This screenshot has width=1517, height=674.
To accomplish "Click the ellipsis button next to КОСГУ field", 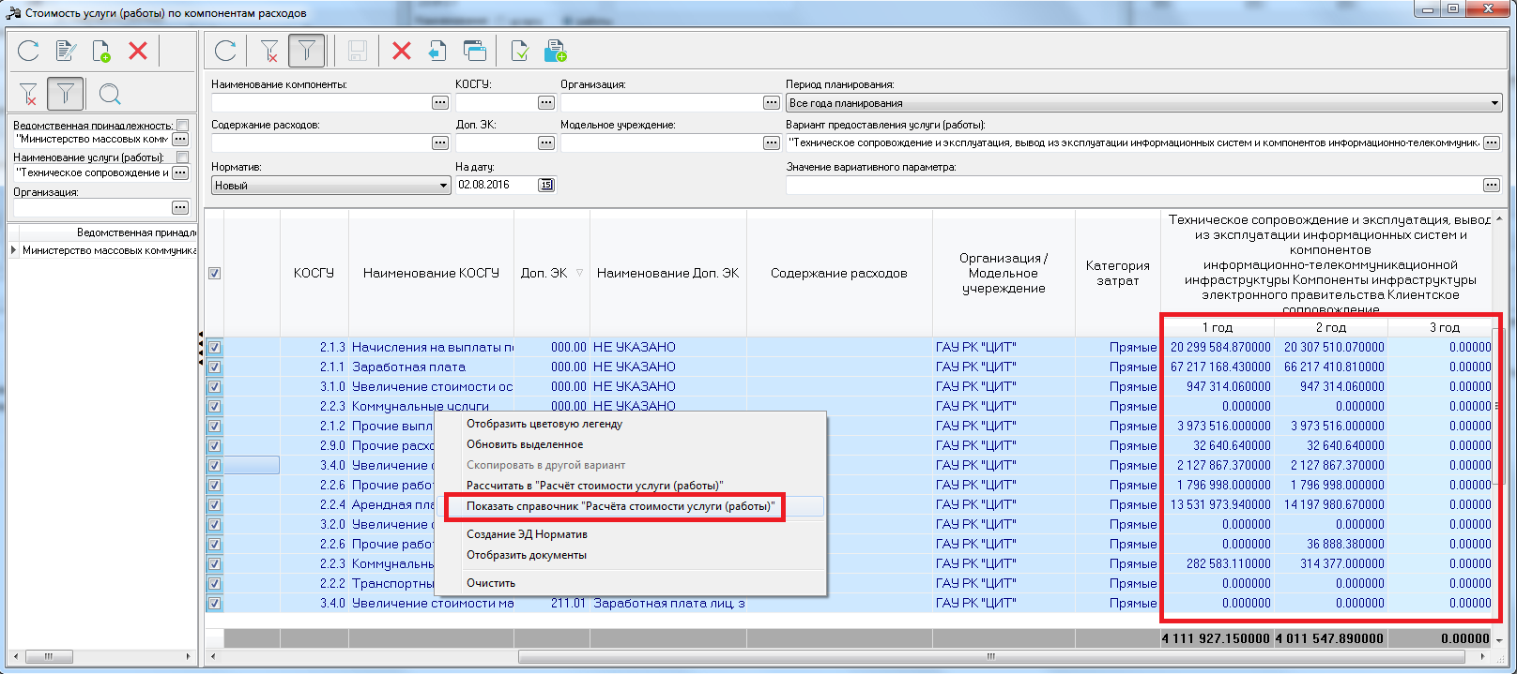I will [x=546, y=103].
